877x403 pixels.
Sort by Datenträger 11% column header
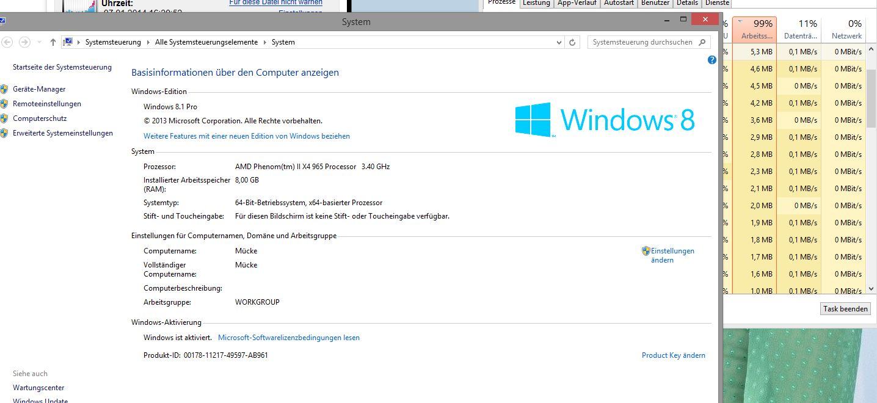click(x=799, y=29)
